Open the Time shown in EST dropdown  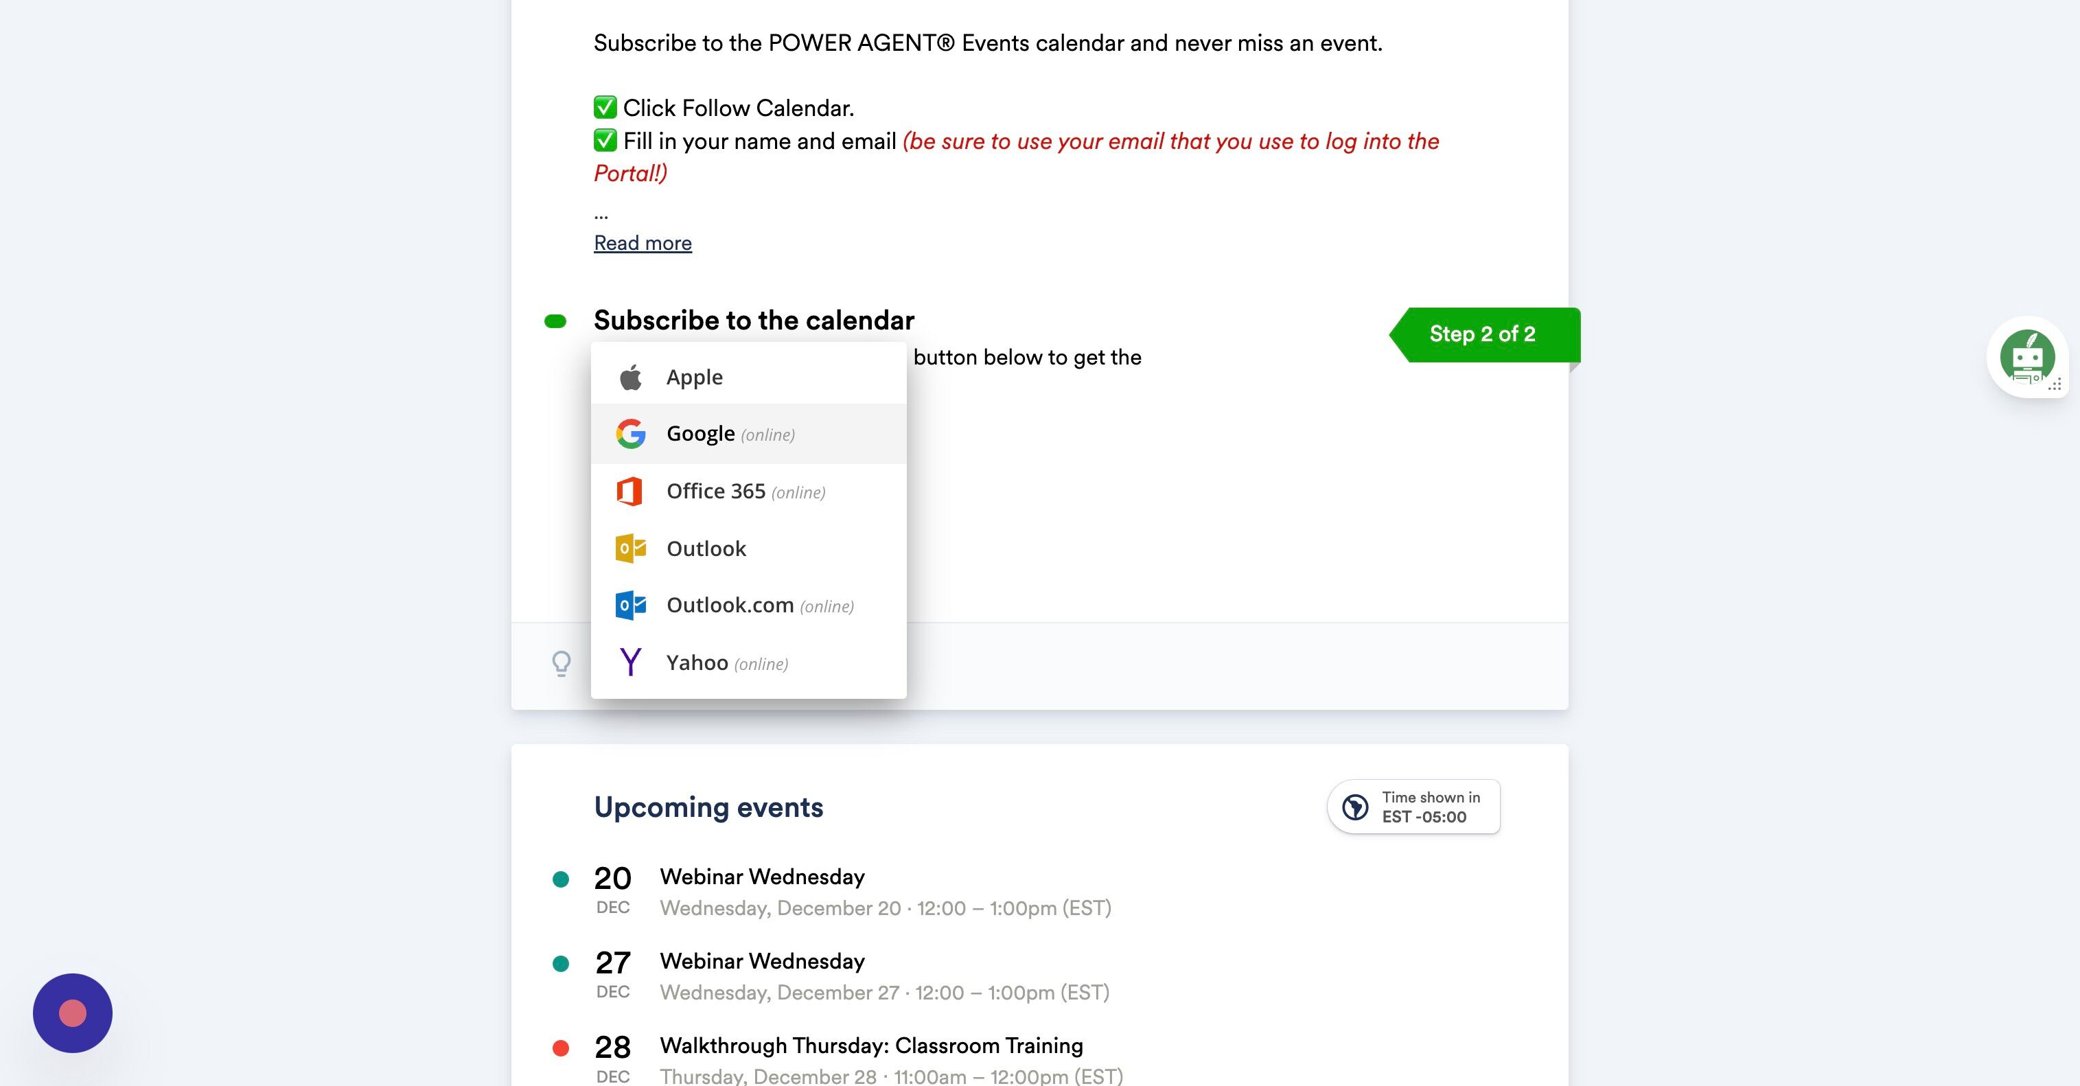(1414, 807)
